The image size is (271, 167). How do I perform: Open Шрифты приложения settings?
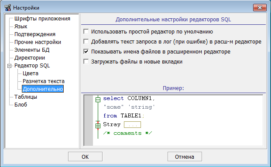pos(42,19)
